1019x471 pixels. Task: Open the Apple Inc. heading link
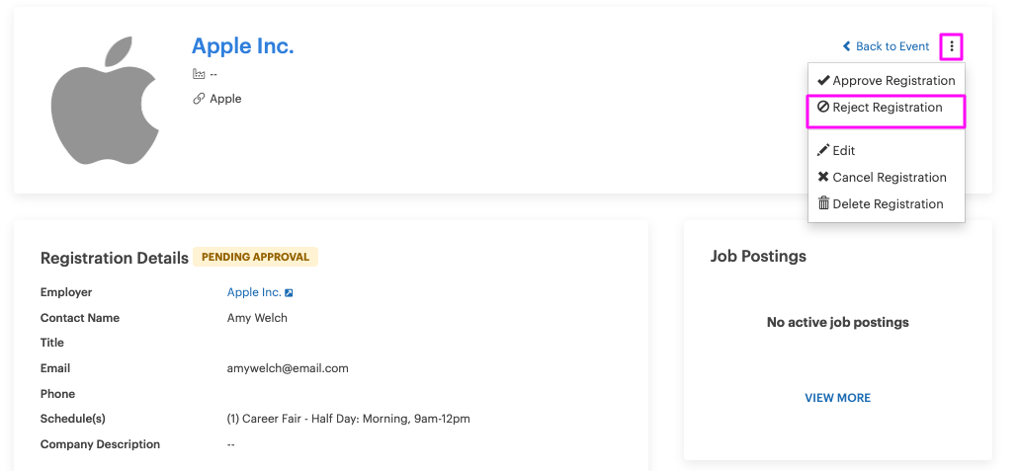(x=243, y=46)
